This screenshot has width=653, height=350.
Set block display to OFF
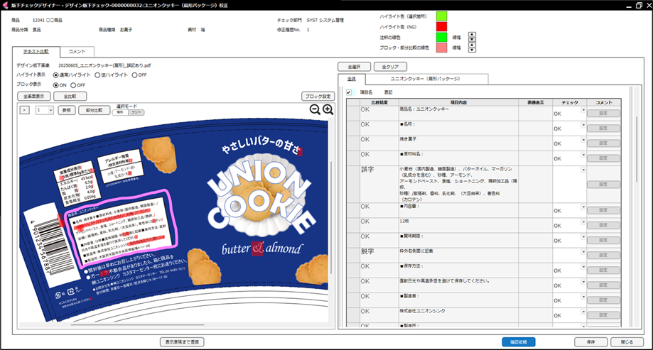click(x=73, y=85)
